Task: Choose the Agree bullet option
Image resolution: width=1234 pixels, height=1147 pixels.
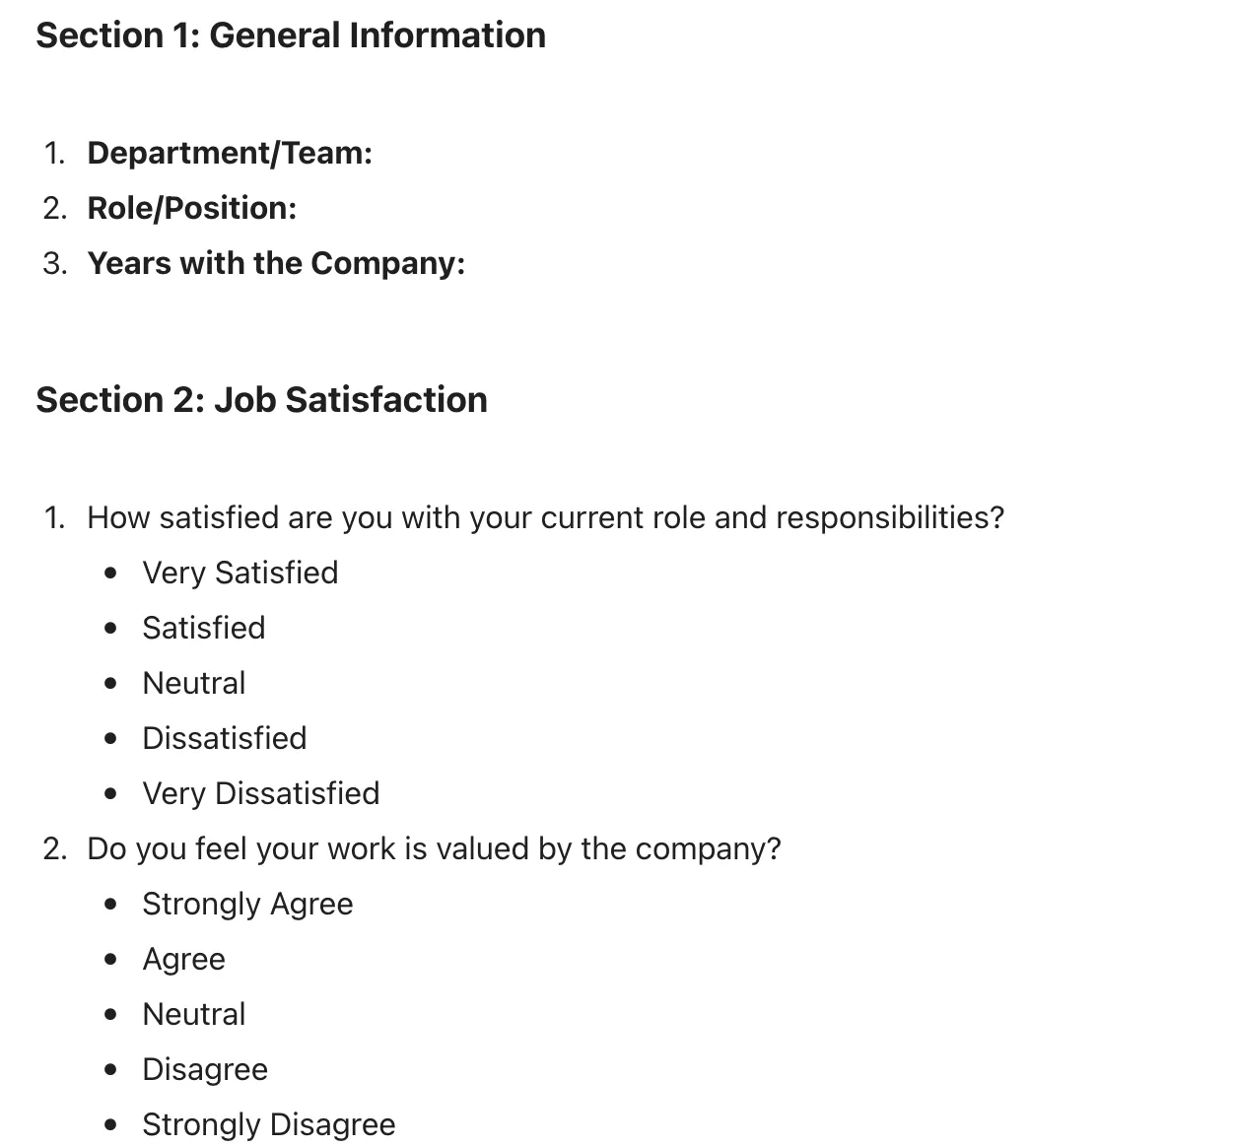Action: tap(184, 959)
